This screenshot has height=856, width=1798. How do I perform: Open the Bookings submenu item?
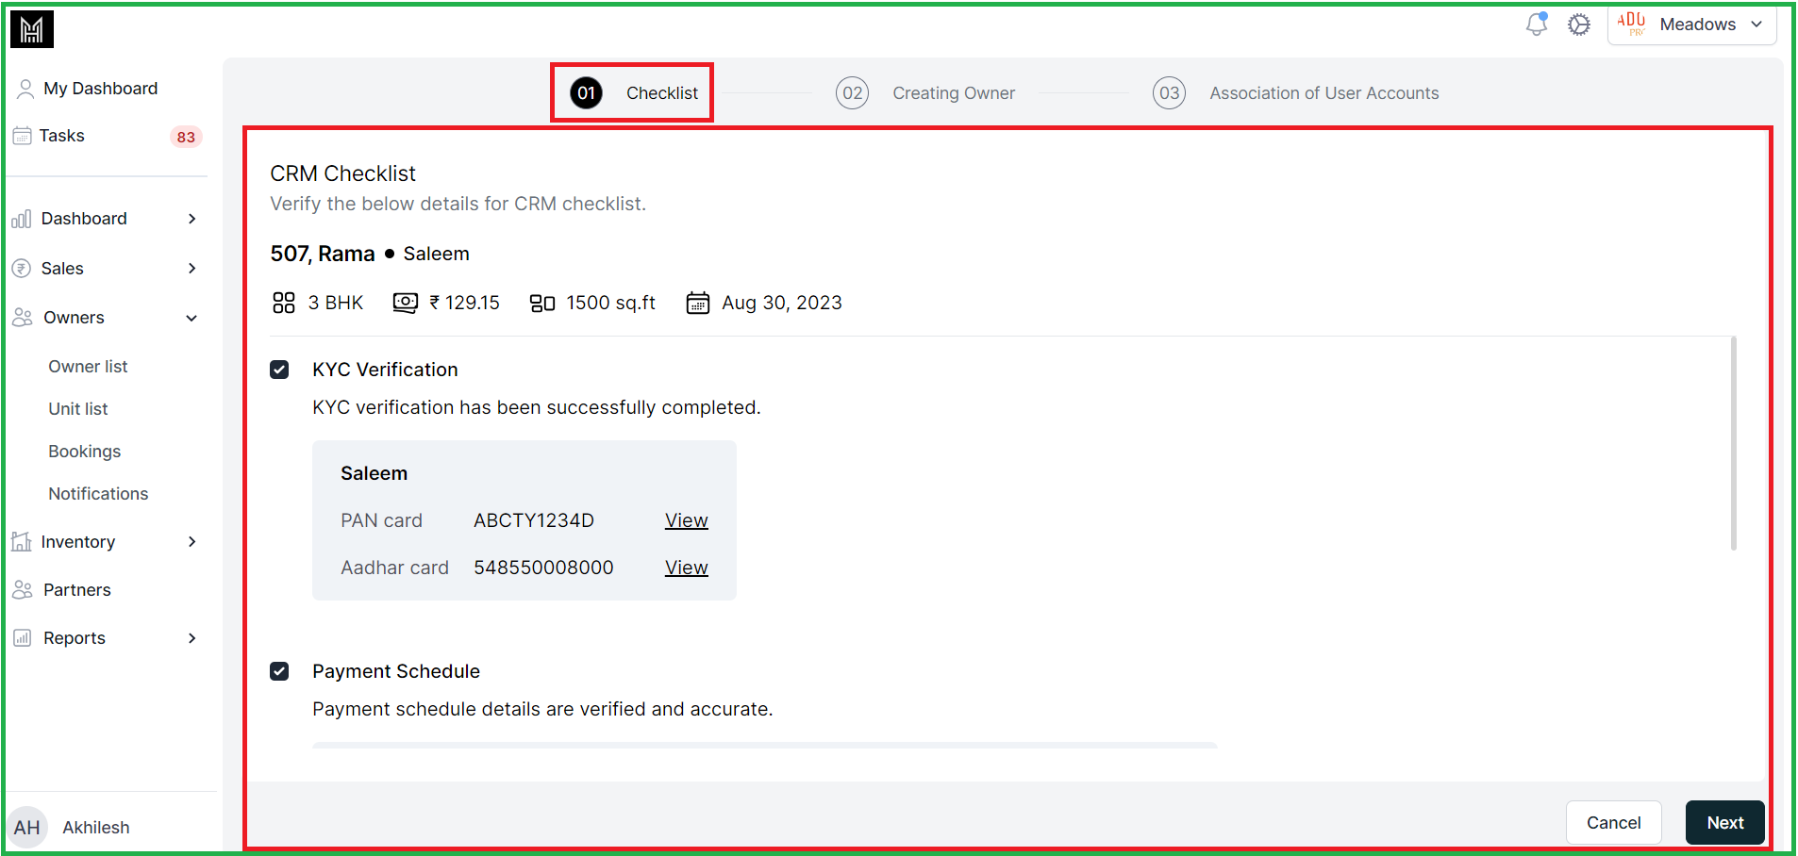(85, 452)
